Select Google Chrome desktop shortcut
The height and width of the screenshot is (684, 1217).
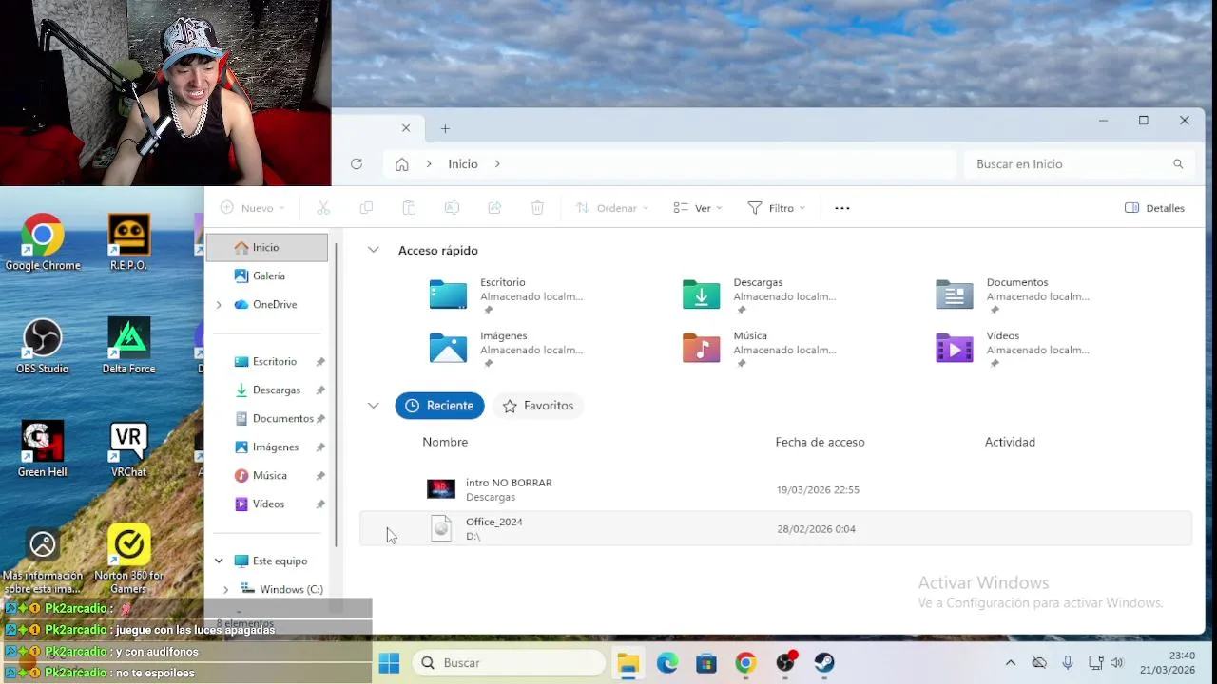click(43, 243)
